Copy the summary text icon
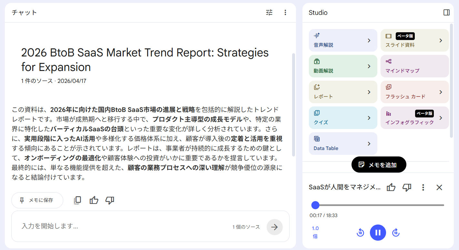The image size is (459, 250). pos(77,200)
